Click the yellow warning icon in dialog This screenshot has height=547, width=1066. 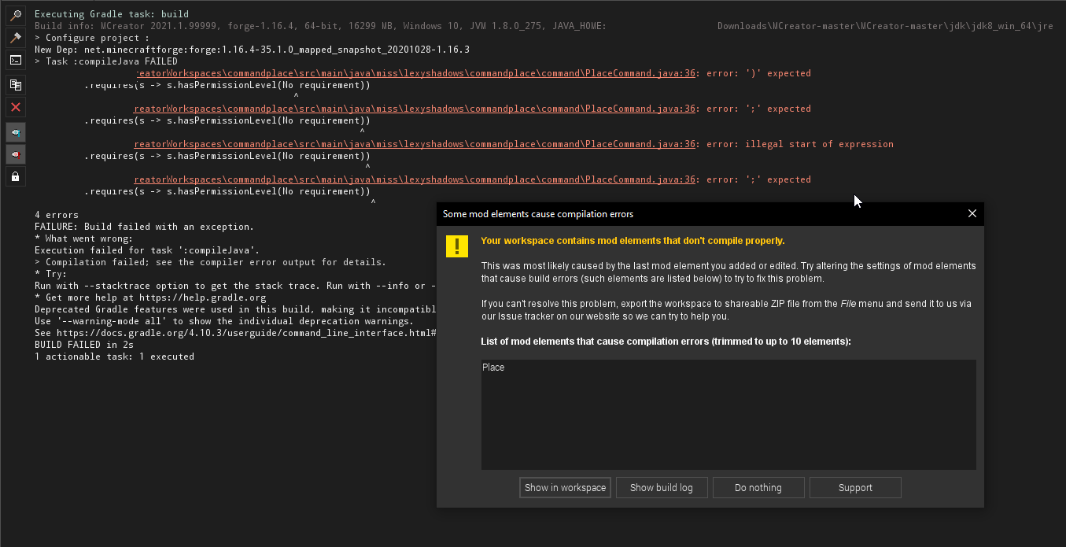click(x=457, y=246)
